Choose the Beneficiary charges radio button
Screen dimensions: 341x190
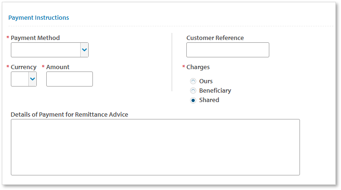pyautogui.click(x=193, y=91)
